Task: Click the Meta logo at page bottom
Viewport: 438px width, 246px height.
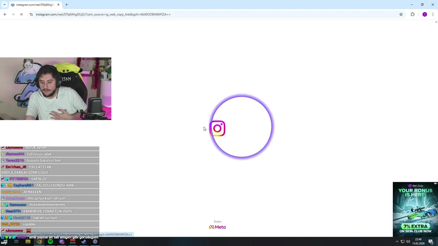Action: pos(217,227)
